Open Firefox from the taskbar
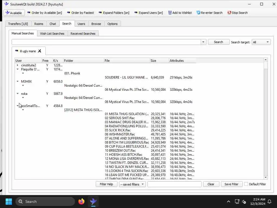 (81, 201)
